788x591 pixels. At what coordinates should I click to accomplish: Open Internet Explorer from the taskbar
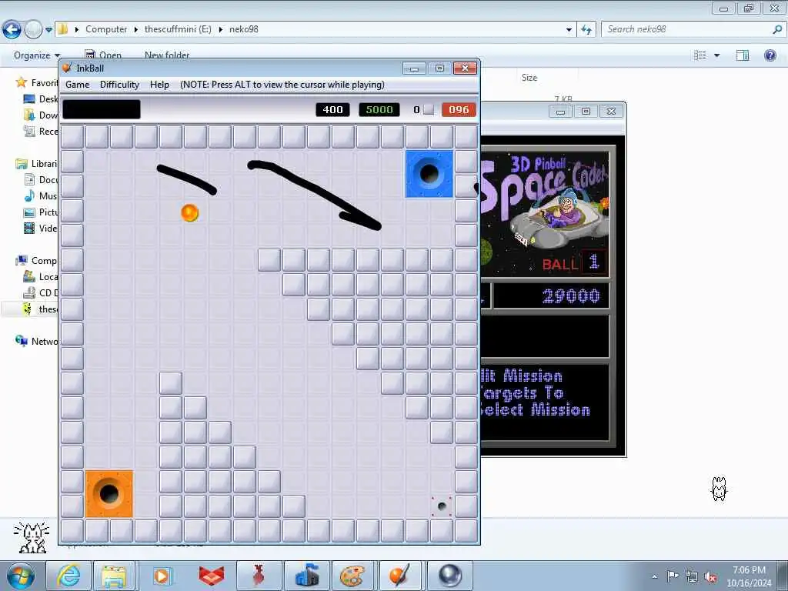(68, 576)
